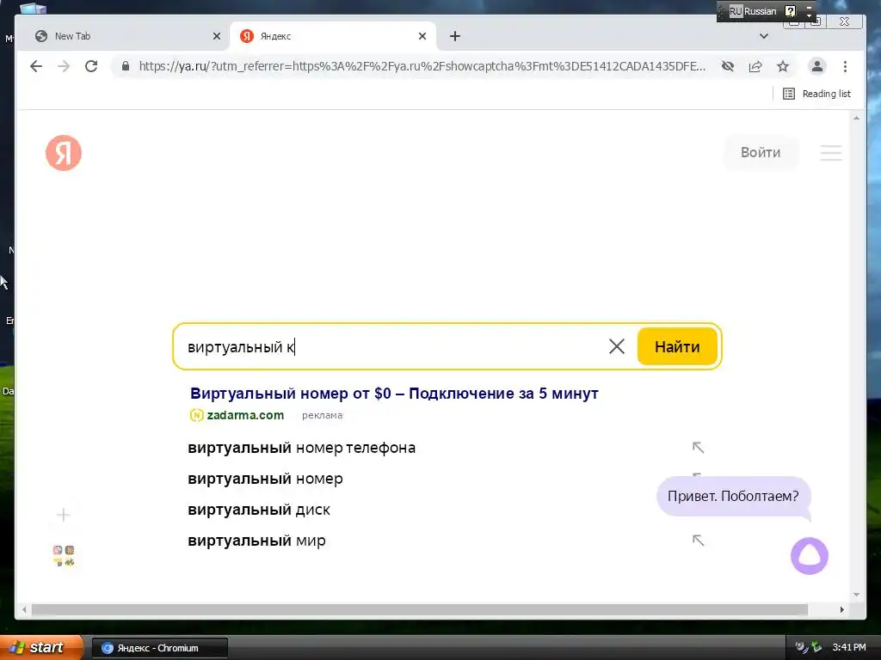Select suggestion виртуальный номер телефона

coord(301,448)
